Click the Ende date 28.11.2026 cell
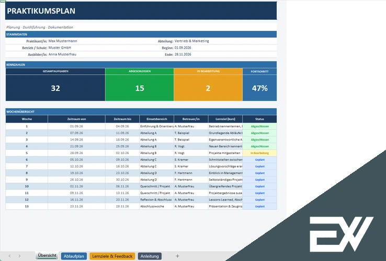 [183, 54]
